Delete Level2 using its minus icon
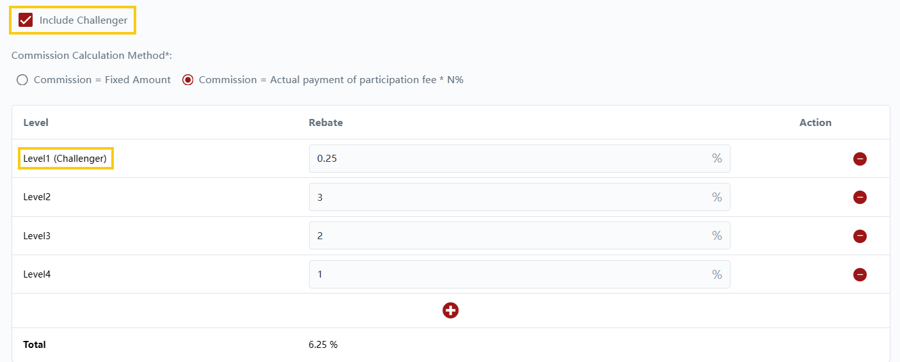This screenshot has width=900, height=362. 860,198
